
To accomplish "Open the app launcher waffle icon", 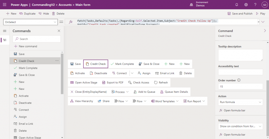I will click(5, 5).
